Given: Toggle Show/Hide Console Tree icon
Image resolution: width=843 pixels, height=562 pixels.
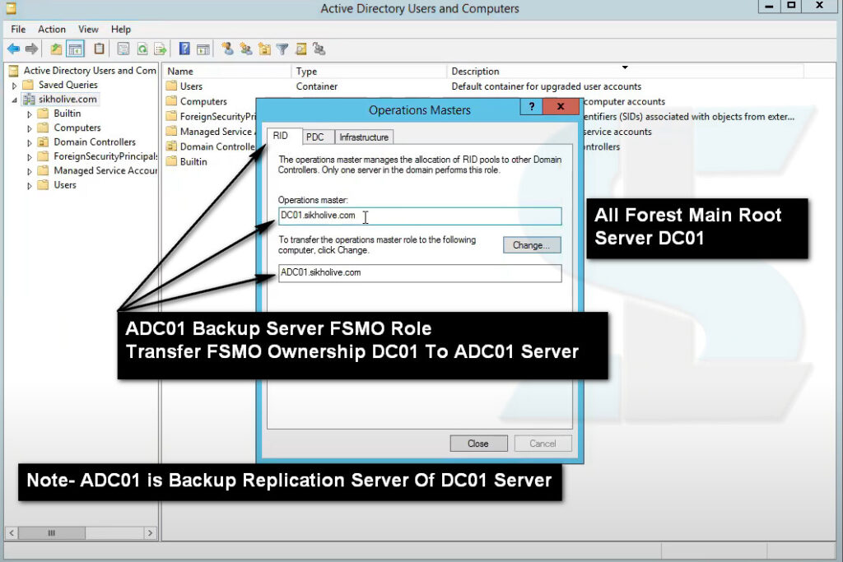Looking at the screenshot, I should coord(75,49).
